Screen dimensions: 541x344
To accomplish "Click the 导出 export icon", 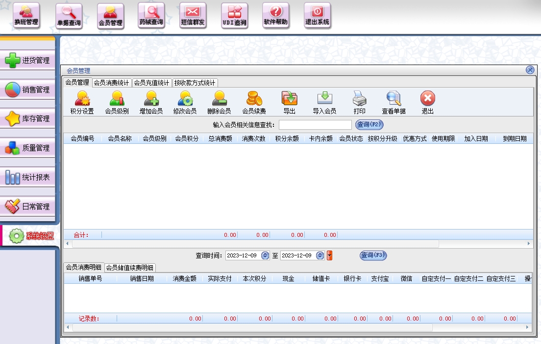I will coord(289,99).
